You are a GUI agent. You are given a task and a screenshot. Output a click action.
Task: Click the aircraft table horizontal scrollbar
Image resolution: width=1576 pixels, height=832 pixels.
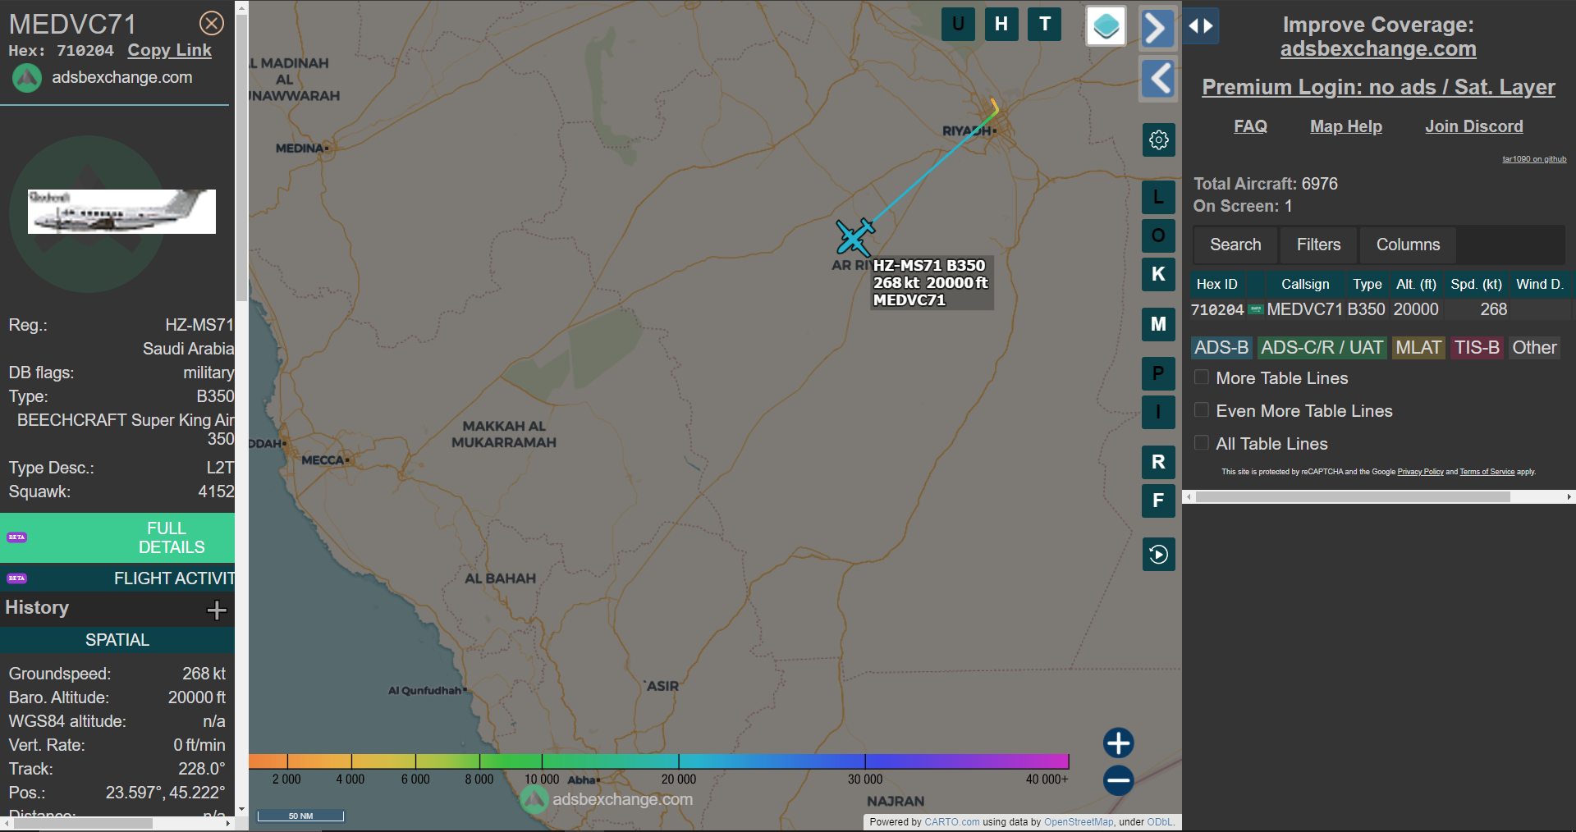click(x=1353, y=496)
